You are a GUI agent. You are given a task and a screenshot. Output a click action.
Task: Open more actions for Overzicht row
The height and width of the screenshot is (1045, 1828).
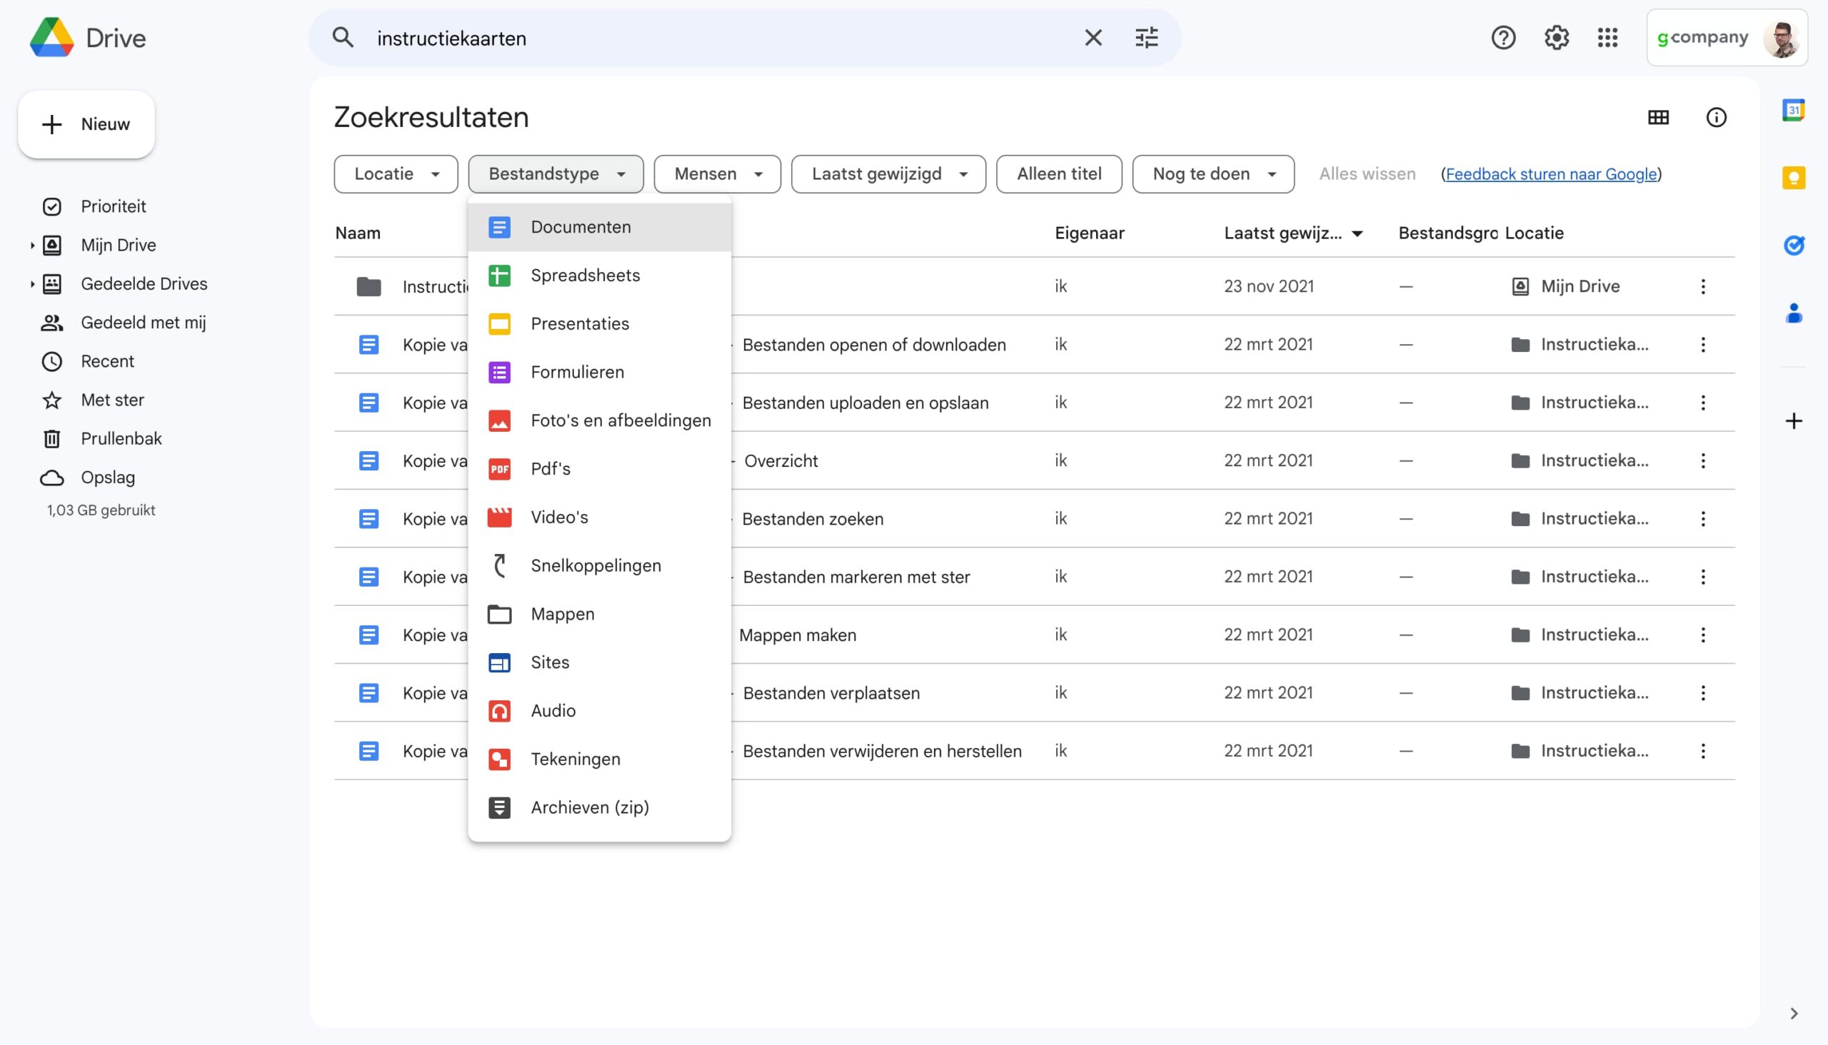coord(1702,461)
